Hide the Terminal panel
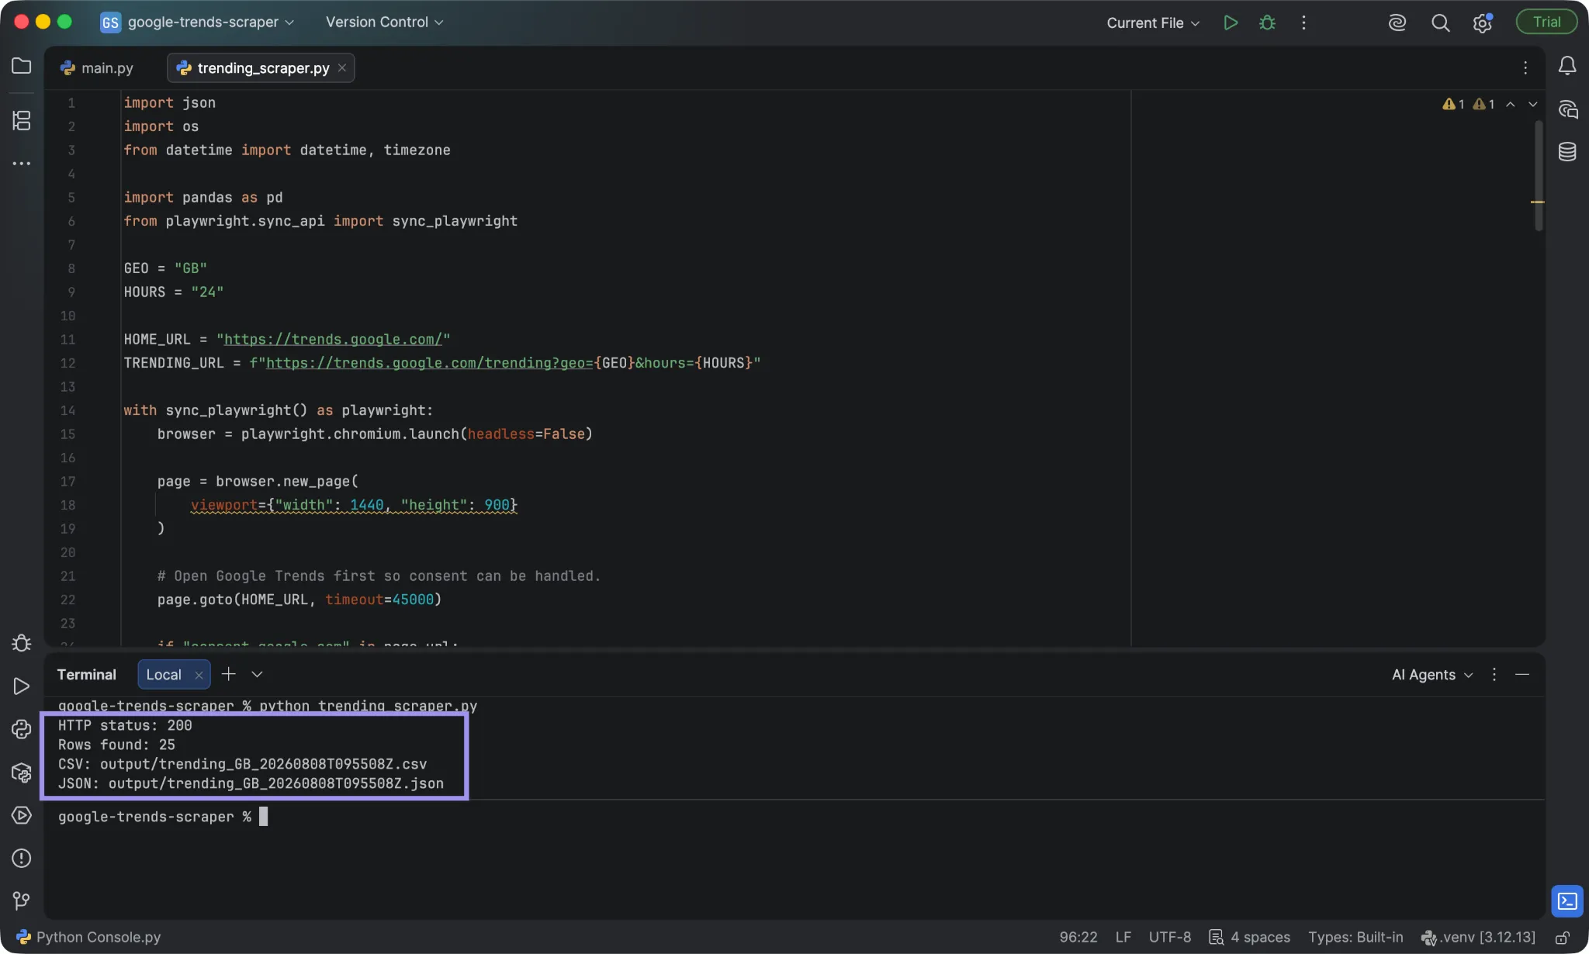 point(1522,675)
